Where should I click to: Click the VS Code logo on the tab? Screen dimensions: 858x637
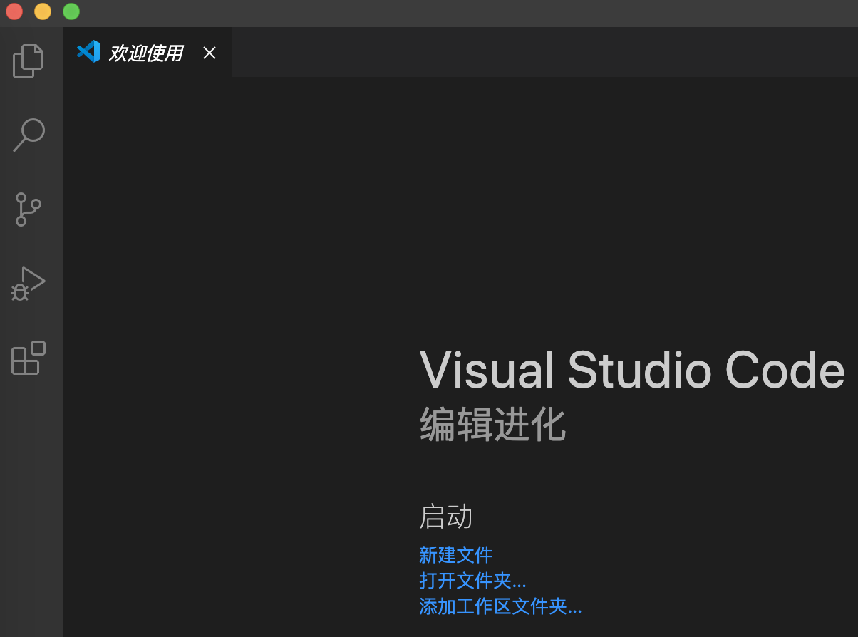coord(88,51)
